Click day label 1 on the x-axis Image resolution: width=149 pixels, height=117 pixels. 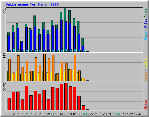pyautogui.click(x=10, y=114)
